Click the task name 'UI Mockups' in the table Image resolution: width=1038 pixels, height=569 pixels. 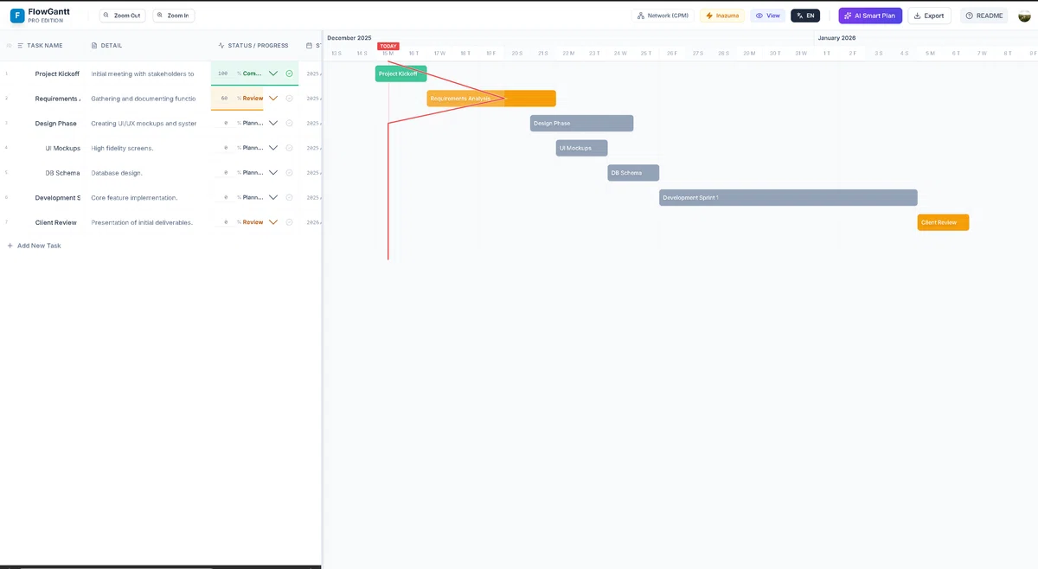tap(63, 148)
